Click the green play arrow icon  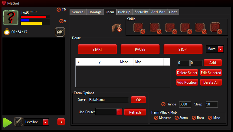(x=7, y=122)
